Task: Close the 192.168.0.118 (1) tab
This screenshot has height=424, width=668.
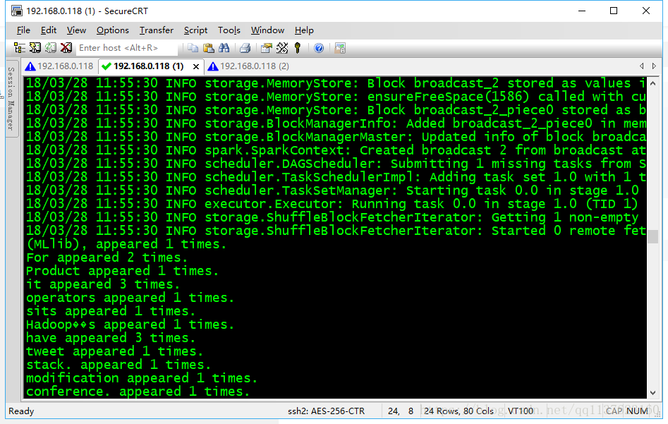Action: point(196,66)
